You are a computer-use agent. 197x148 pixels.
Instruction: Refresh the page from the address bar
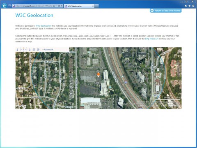pos(59,6)
